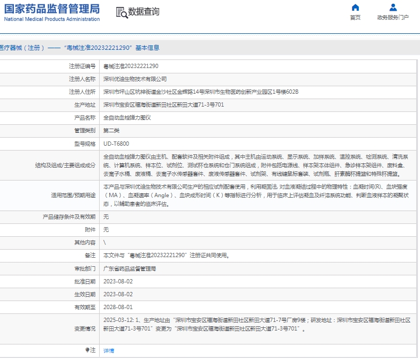This screenshot has height=360, width=420.
Task: Click the 详情 link in the 注 row
Action: pos(109,350)
